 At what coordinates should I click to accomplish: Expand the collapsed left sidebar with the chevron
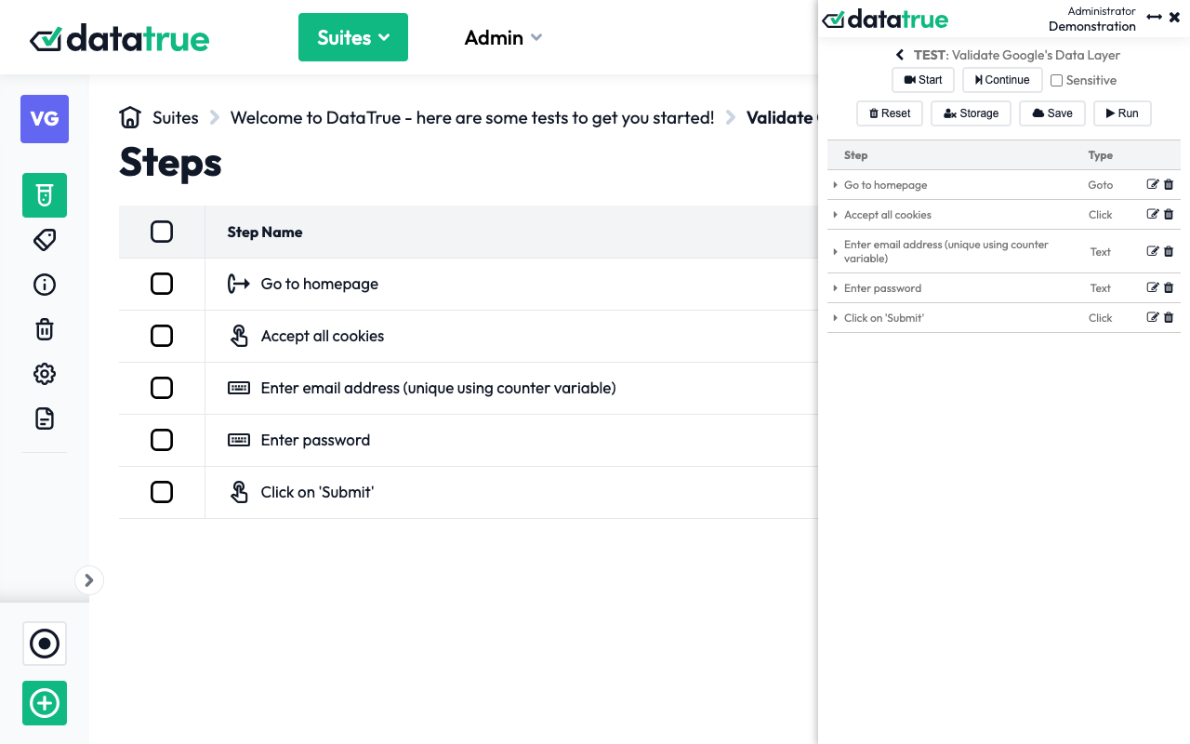click(x=89, y=579)
